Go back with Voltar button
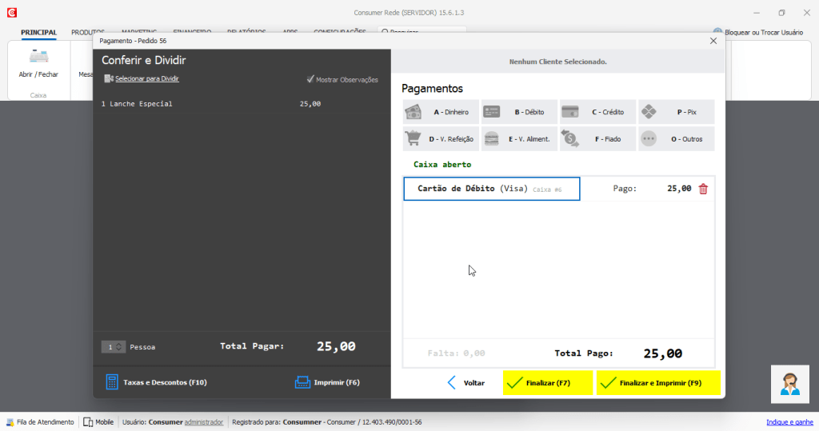The height and width of the screenshot is (431, 819). pyautogui.click(x=465, y=383)
